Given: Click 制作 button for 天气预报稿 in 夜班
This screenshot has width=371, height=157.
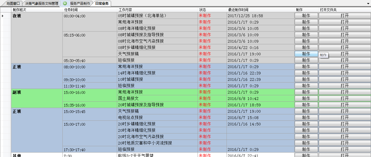Looking at the screenshot, I should click(306, 54).
